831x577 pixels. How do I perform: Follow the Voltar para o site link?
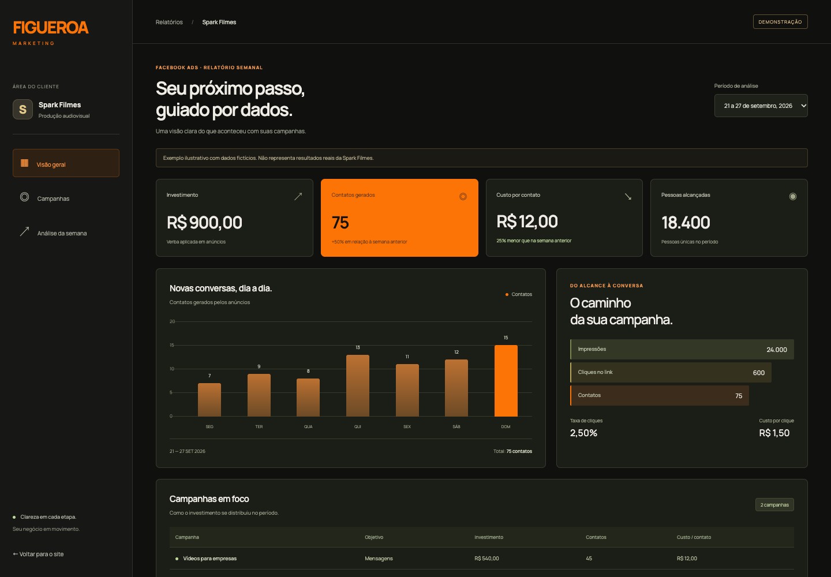(x=38, y=554)
